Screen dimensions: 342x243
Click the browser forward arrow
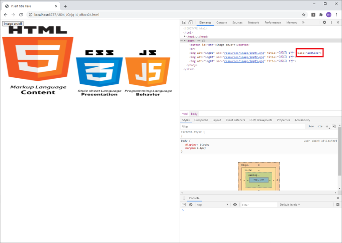pyautogui.click(x=13, y=15)
